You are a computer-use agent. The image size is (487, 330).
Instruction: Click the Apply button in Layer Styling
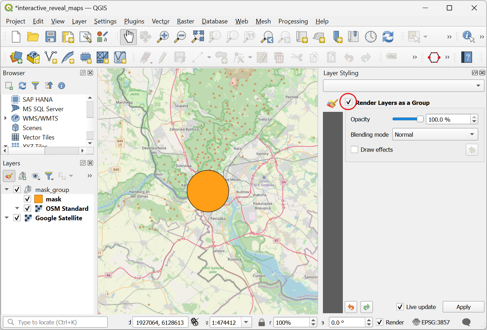point(463,307)
